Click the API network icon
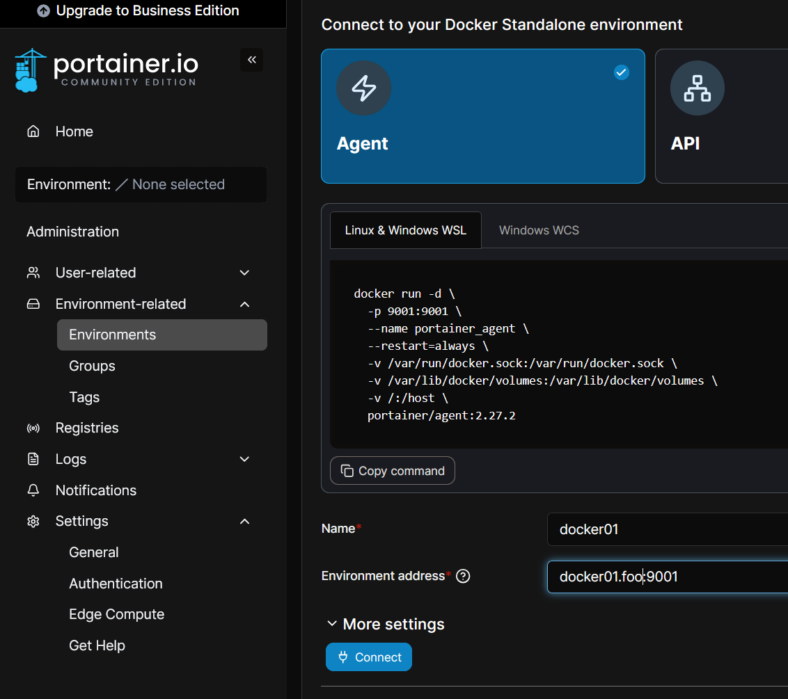The height and width of the screenshot is (699, 788). 697,88
